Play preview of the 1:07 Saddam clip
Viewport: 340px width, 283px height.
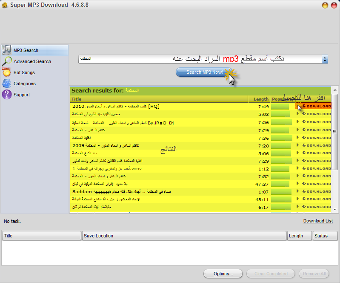pos(297,191)
